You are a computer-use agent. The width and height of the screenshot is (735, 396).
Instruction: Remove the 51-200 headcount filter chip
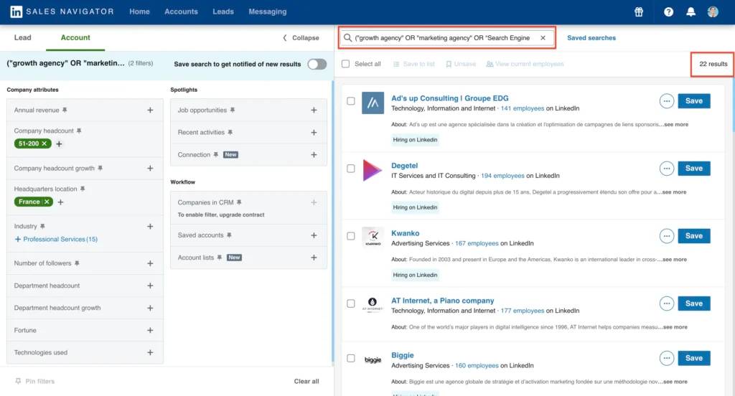[45, 143]
